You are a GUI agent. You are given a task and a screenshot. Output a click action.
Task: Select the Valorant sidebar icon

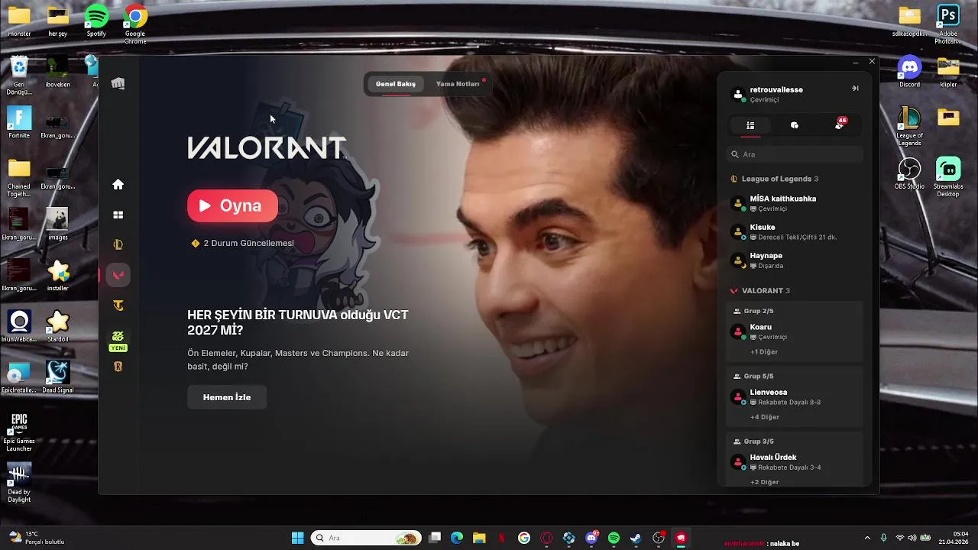pos(118,275)
